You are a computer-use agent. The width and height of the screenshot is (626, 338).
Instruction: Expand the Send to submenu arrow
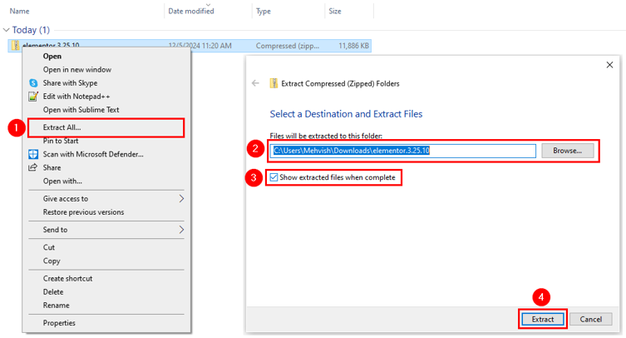pos(181,230)
